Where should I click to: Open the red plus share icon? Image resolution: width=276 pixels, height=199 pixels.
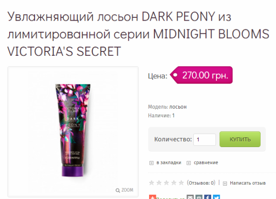(152, 197)
